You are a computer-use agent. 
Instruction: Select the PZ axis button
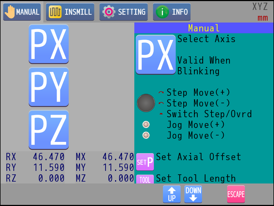(x=49, y=130)
